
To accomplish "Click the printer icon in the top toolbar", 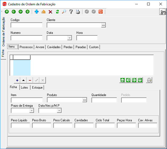I will click(x=78, y=12).
